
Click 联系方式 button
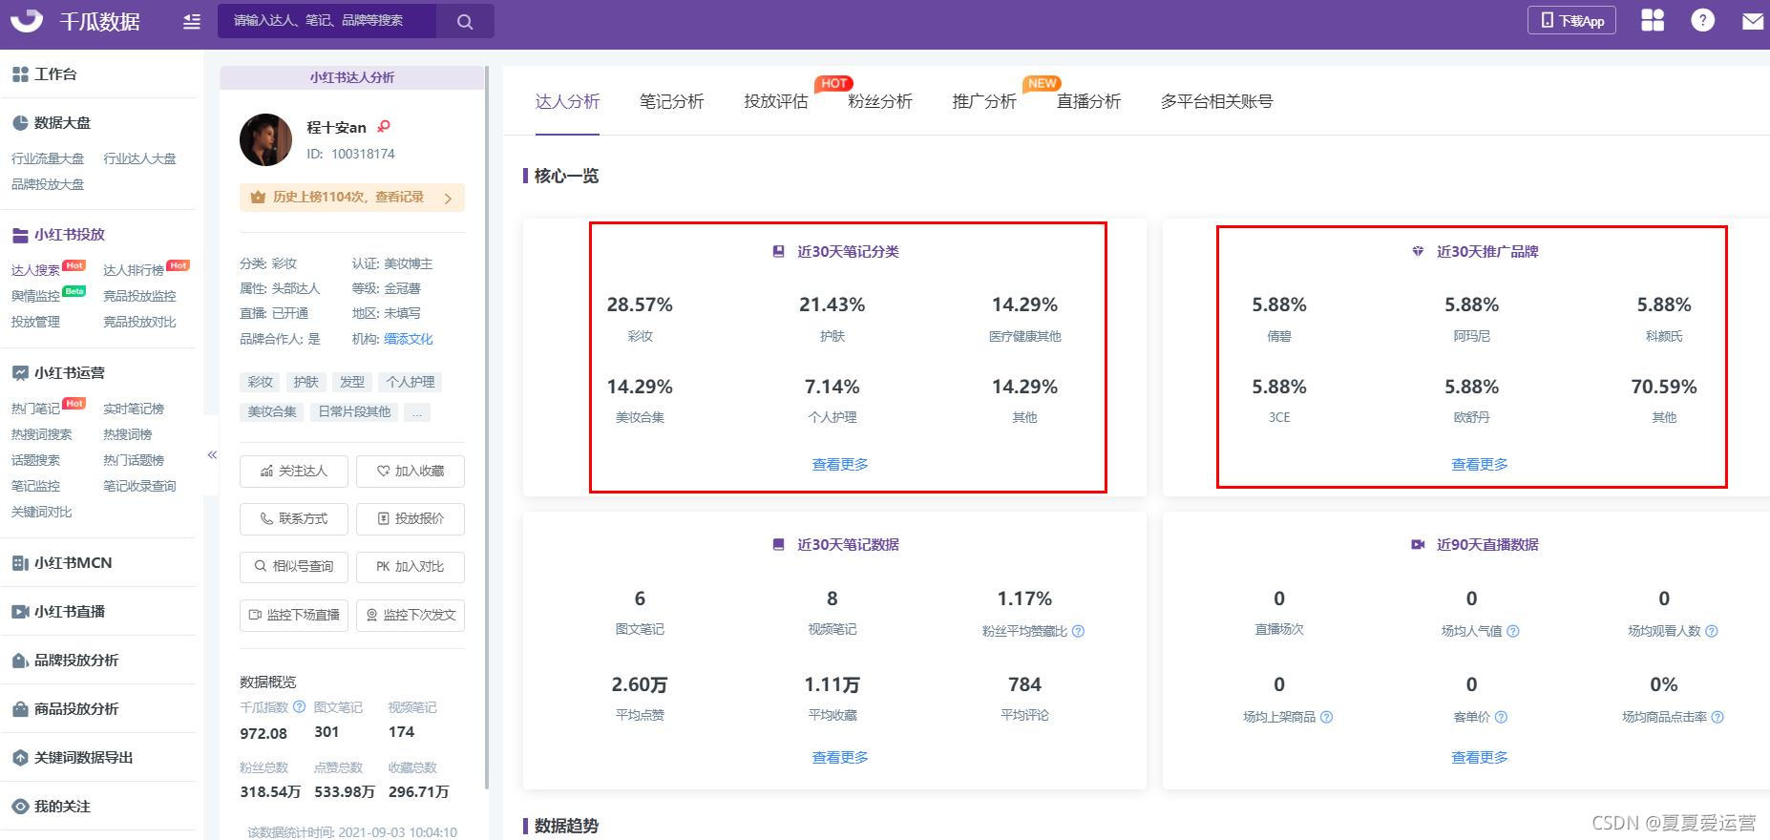pos(294,518)
